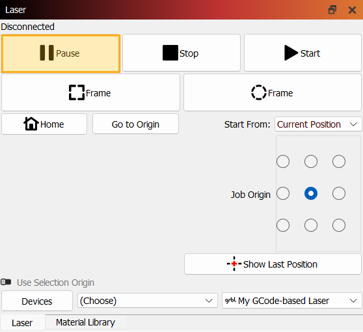Open the My GCode-based Laser device dropdown

pyautogui.click(x=291, y=301)
